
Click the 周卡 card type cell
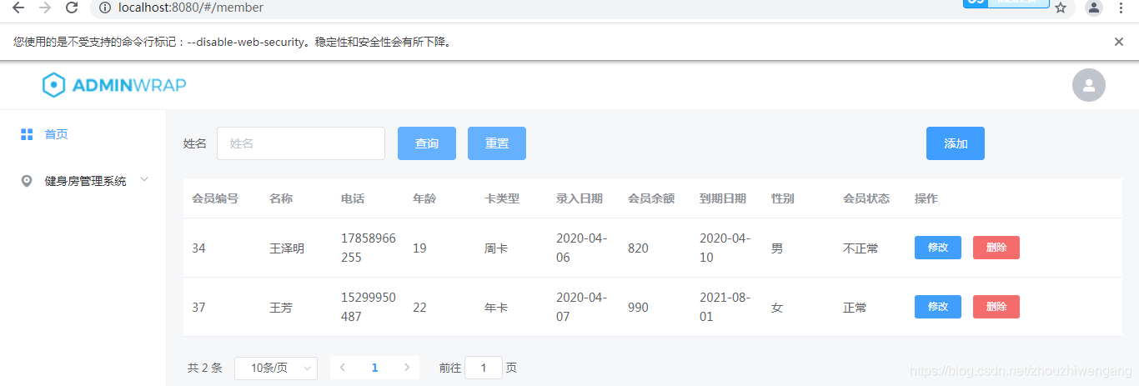point(496,248)
